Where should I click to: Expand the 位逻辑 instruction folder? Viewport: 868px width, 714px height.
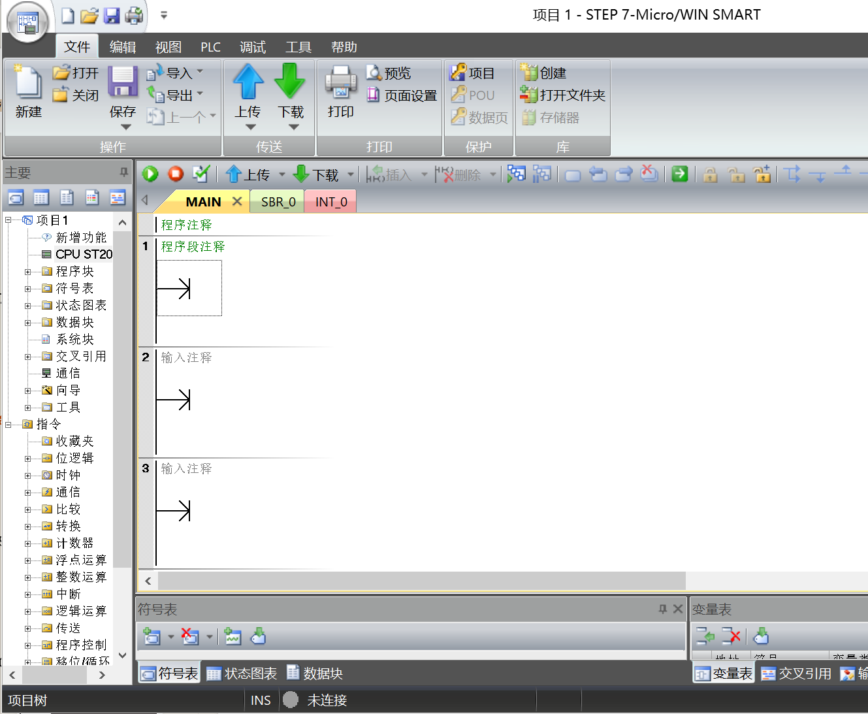coord(28,459)
